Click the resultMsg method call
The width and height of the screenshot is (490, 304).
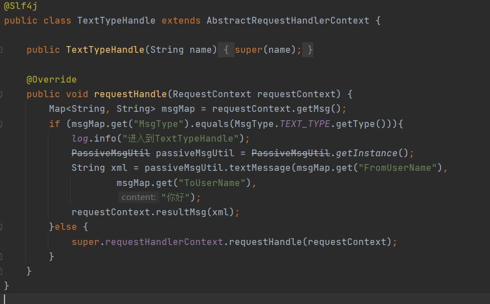[x=181, y=212]
